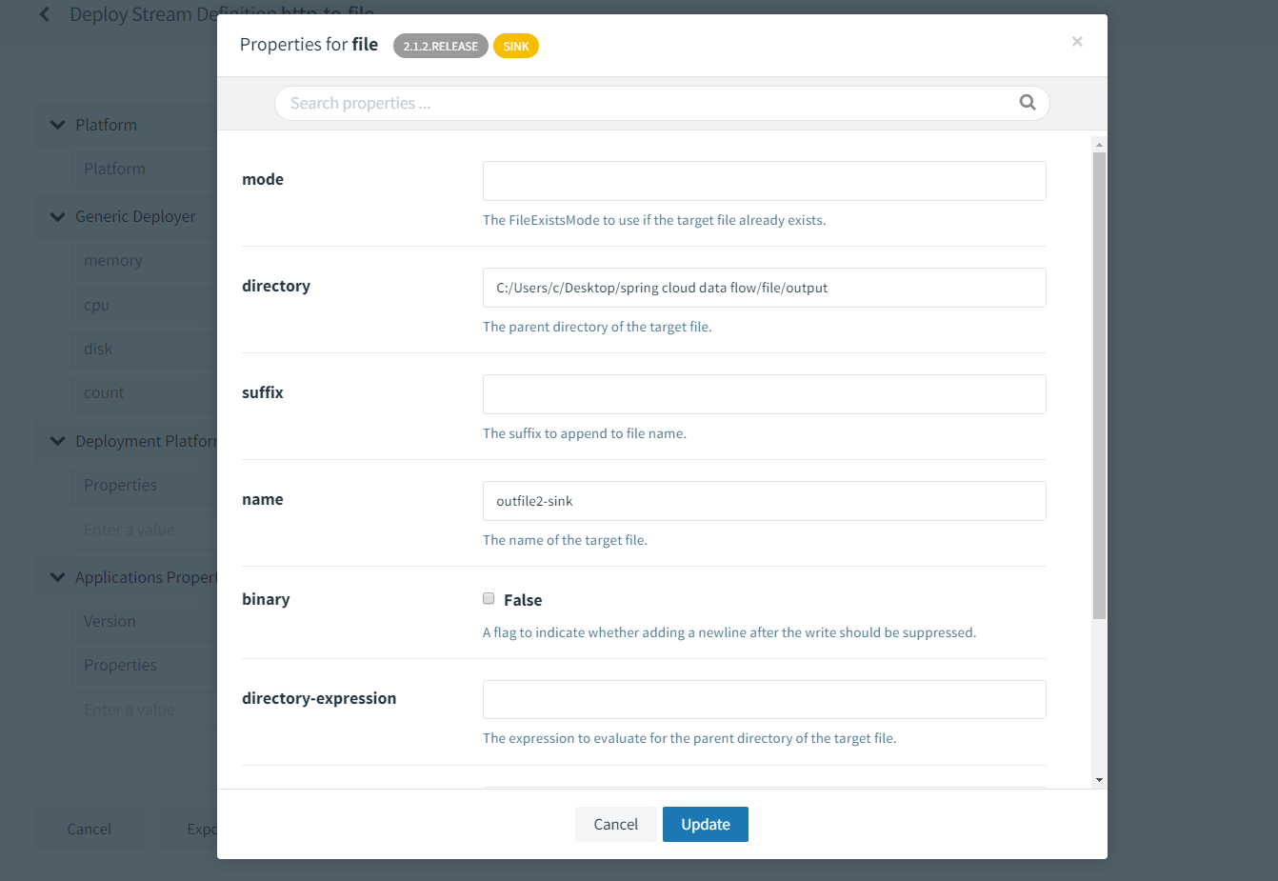Click the yellow SINK badge
This screenshot has width=1278, height=881.
515,45
